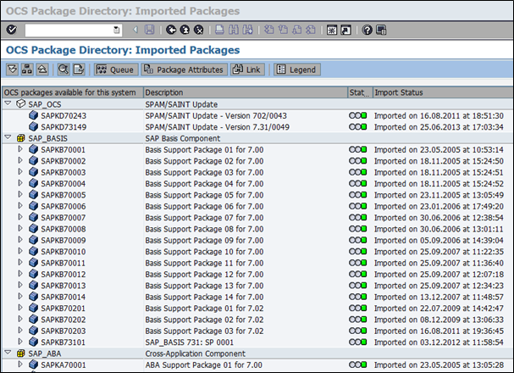
Task: Click the SAP_OCS component box icon
Action: (20, 103)
